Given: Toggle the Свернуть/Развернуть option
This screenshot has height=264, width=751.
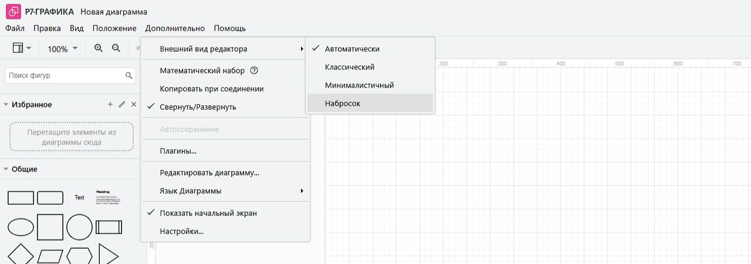Looking at the screenshot, I should (x=198, y=107).
